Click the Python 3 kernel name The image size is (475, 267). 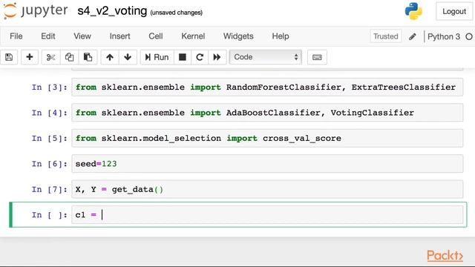point(444,36)
